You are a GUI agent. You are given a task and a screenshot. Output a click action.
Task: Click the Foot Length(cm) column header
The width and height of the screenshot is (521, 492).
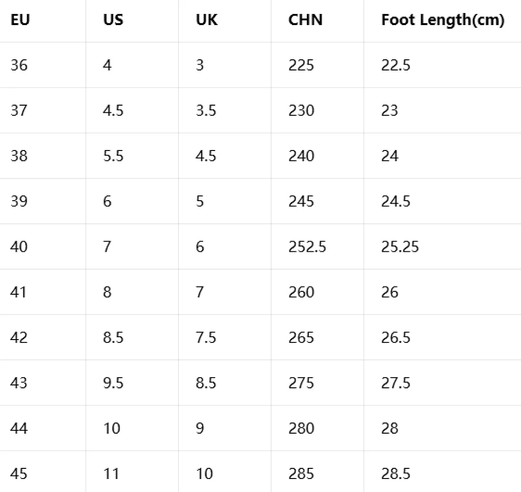coord(443,20)
